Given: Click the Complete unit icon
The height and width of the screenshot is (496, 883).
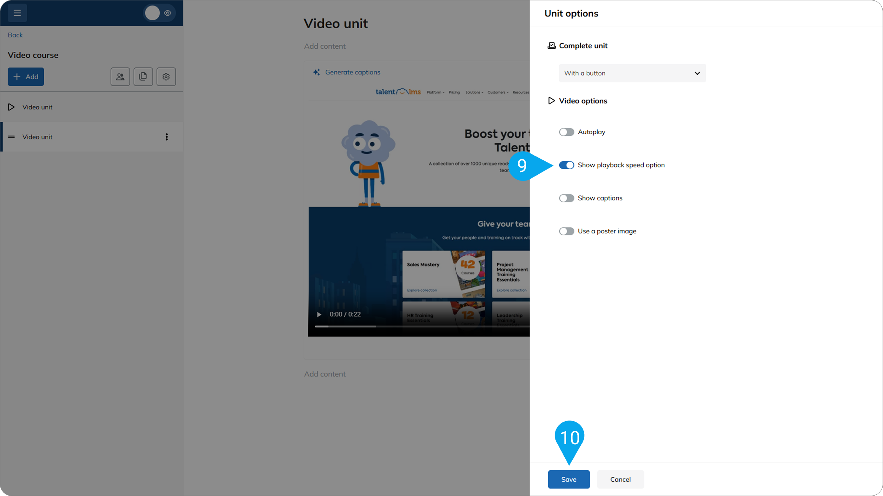Looking at the screenshot, I should pos(551,46).
